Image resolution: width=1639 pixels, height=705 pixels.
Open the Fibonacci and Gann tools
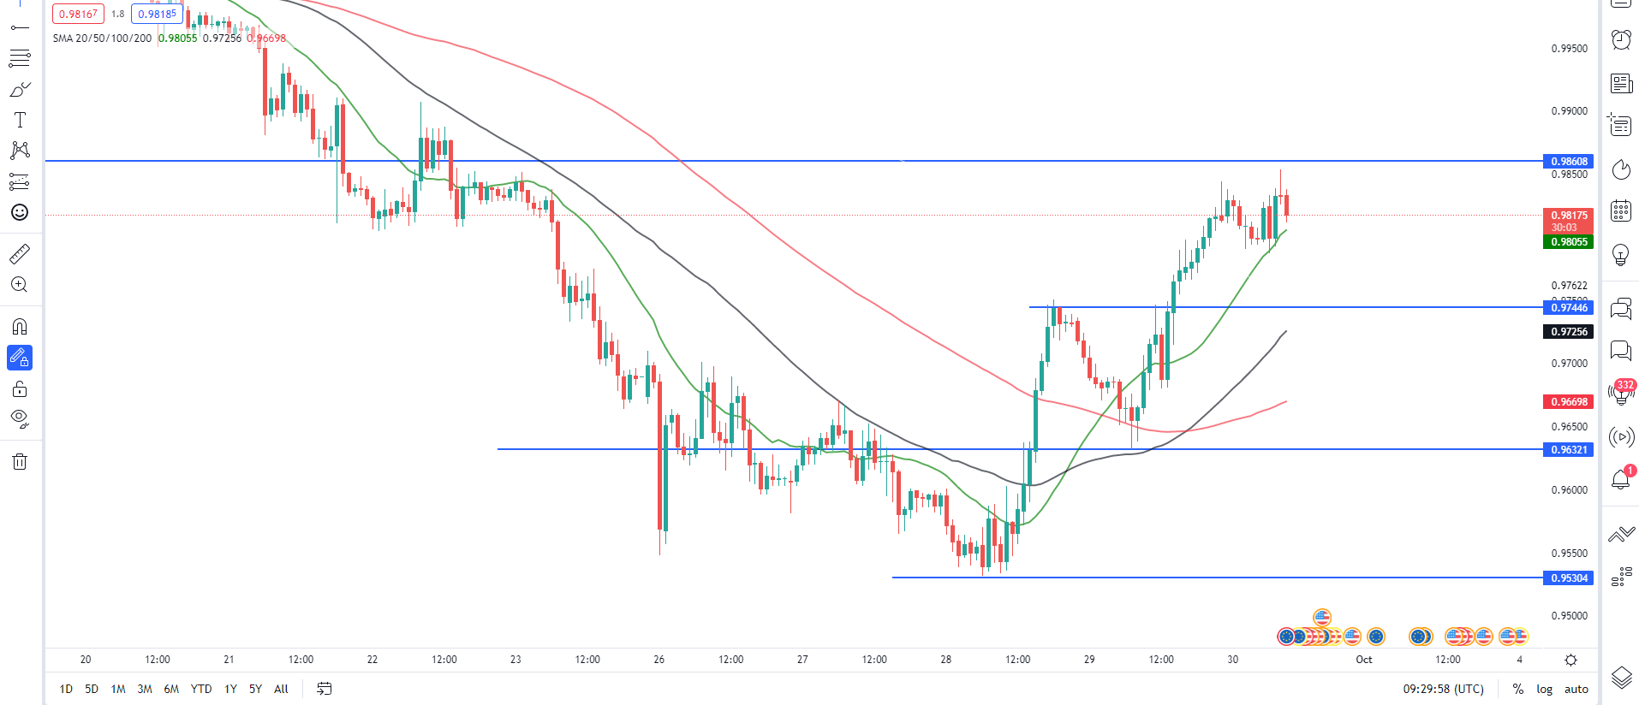20,58
